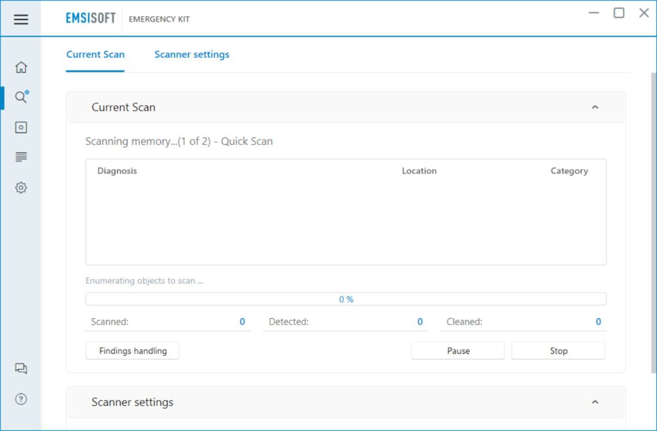Minimize the Emsisoft window
The image size is (657, 431).
[593, 13]
